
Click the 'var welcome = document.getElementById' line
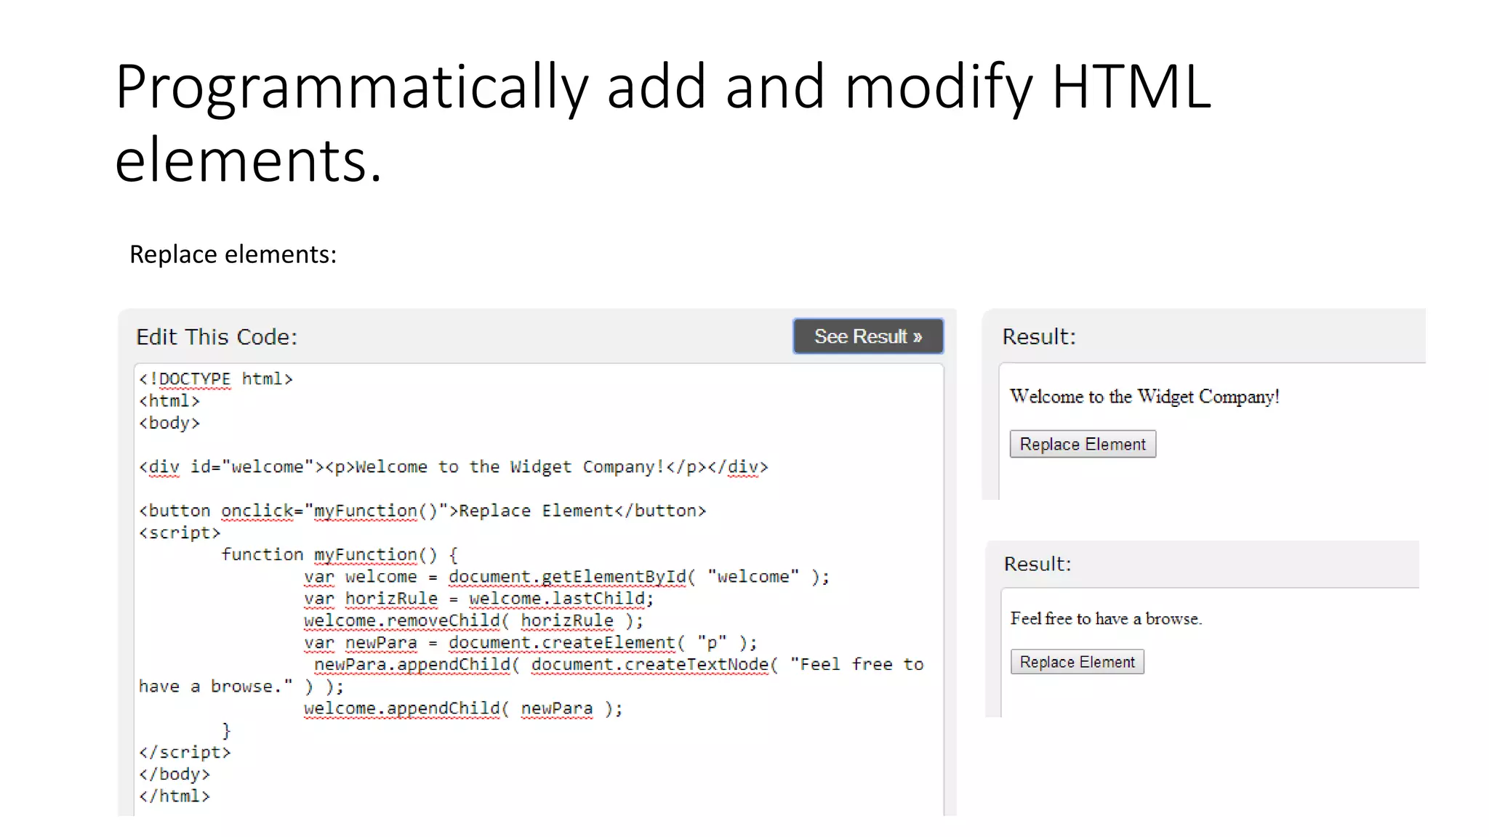[x=566, y=576]
